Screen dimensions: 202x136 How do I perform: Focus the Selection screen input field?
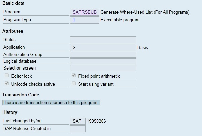[103, 68]
